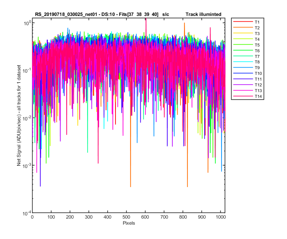Click the x-axis tick label 100
The height and width of the screenshot is (239, 287).
(x=51, y=217)
